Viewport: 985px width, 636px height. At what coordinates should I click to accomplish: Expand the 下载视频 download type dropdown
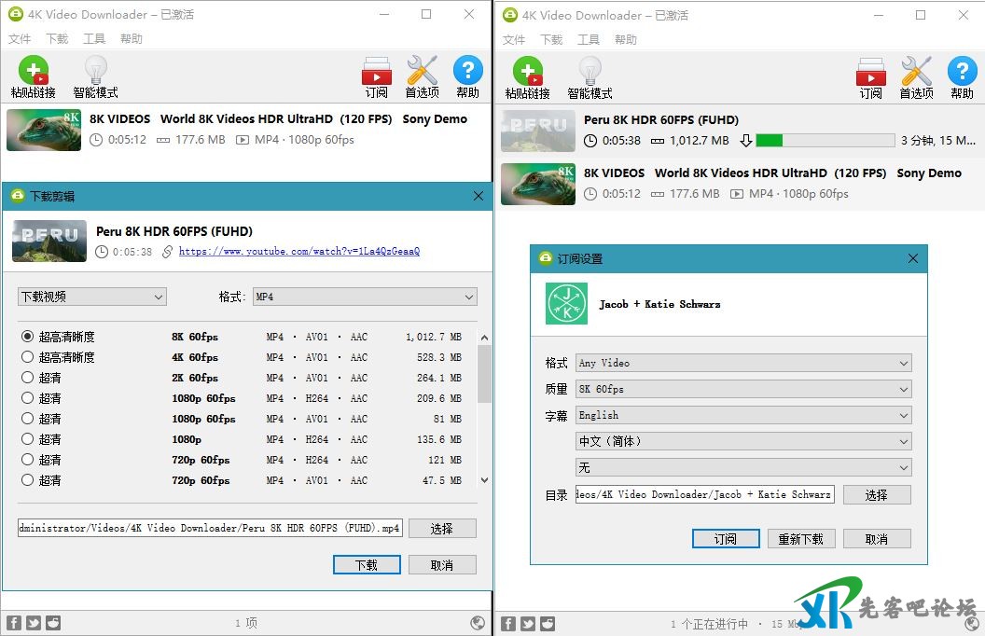(92, 297)
